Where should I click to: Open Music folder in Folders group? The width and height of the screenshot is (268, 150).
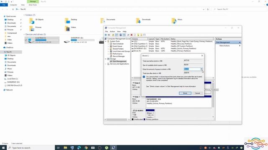click(x=177, y=21)
